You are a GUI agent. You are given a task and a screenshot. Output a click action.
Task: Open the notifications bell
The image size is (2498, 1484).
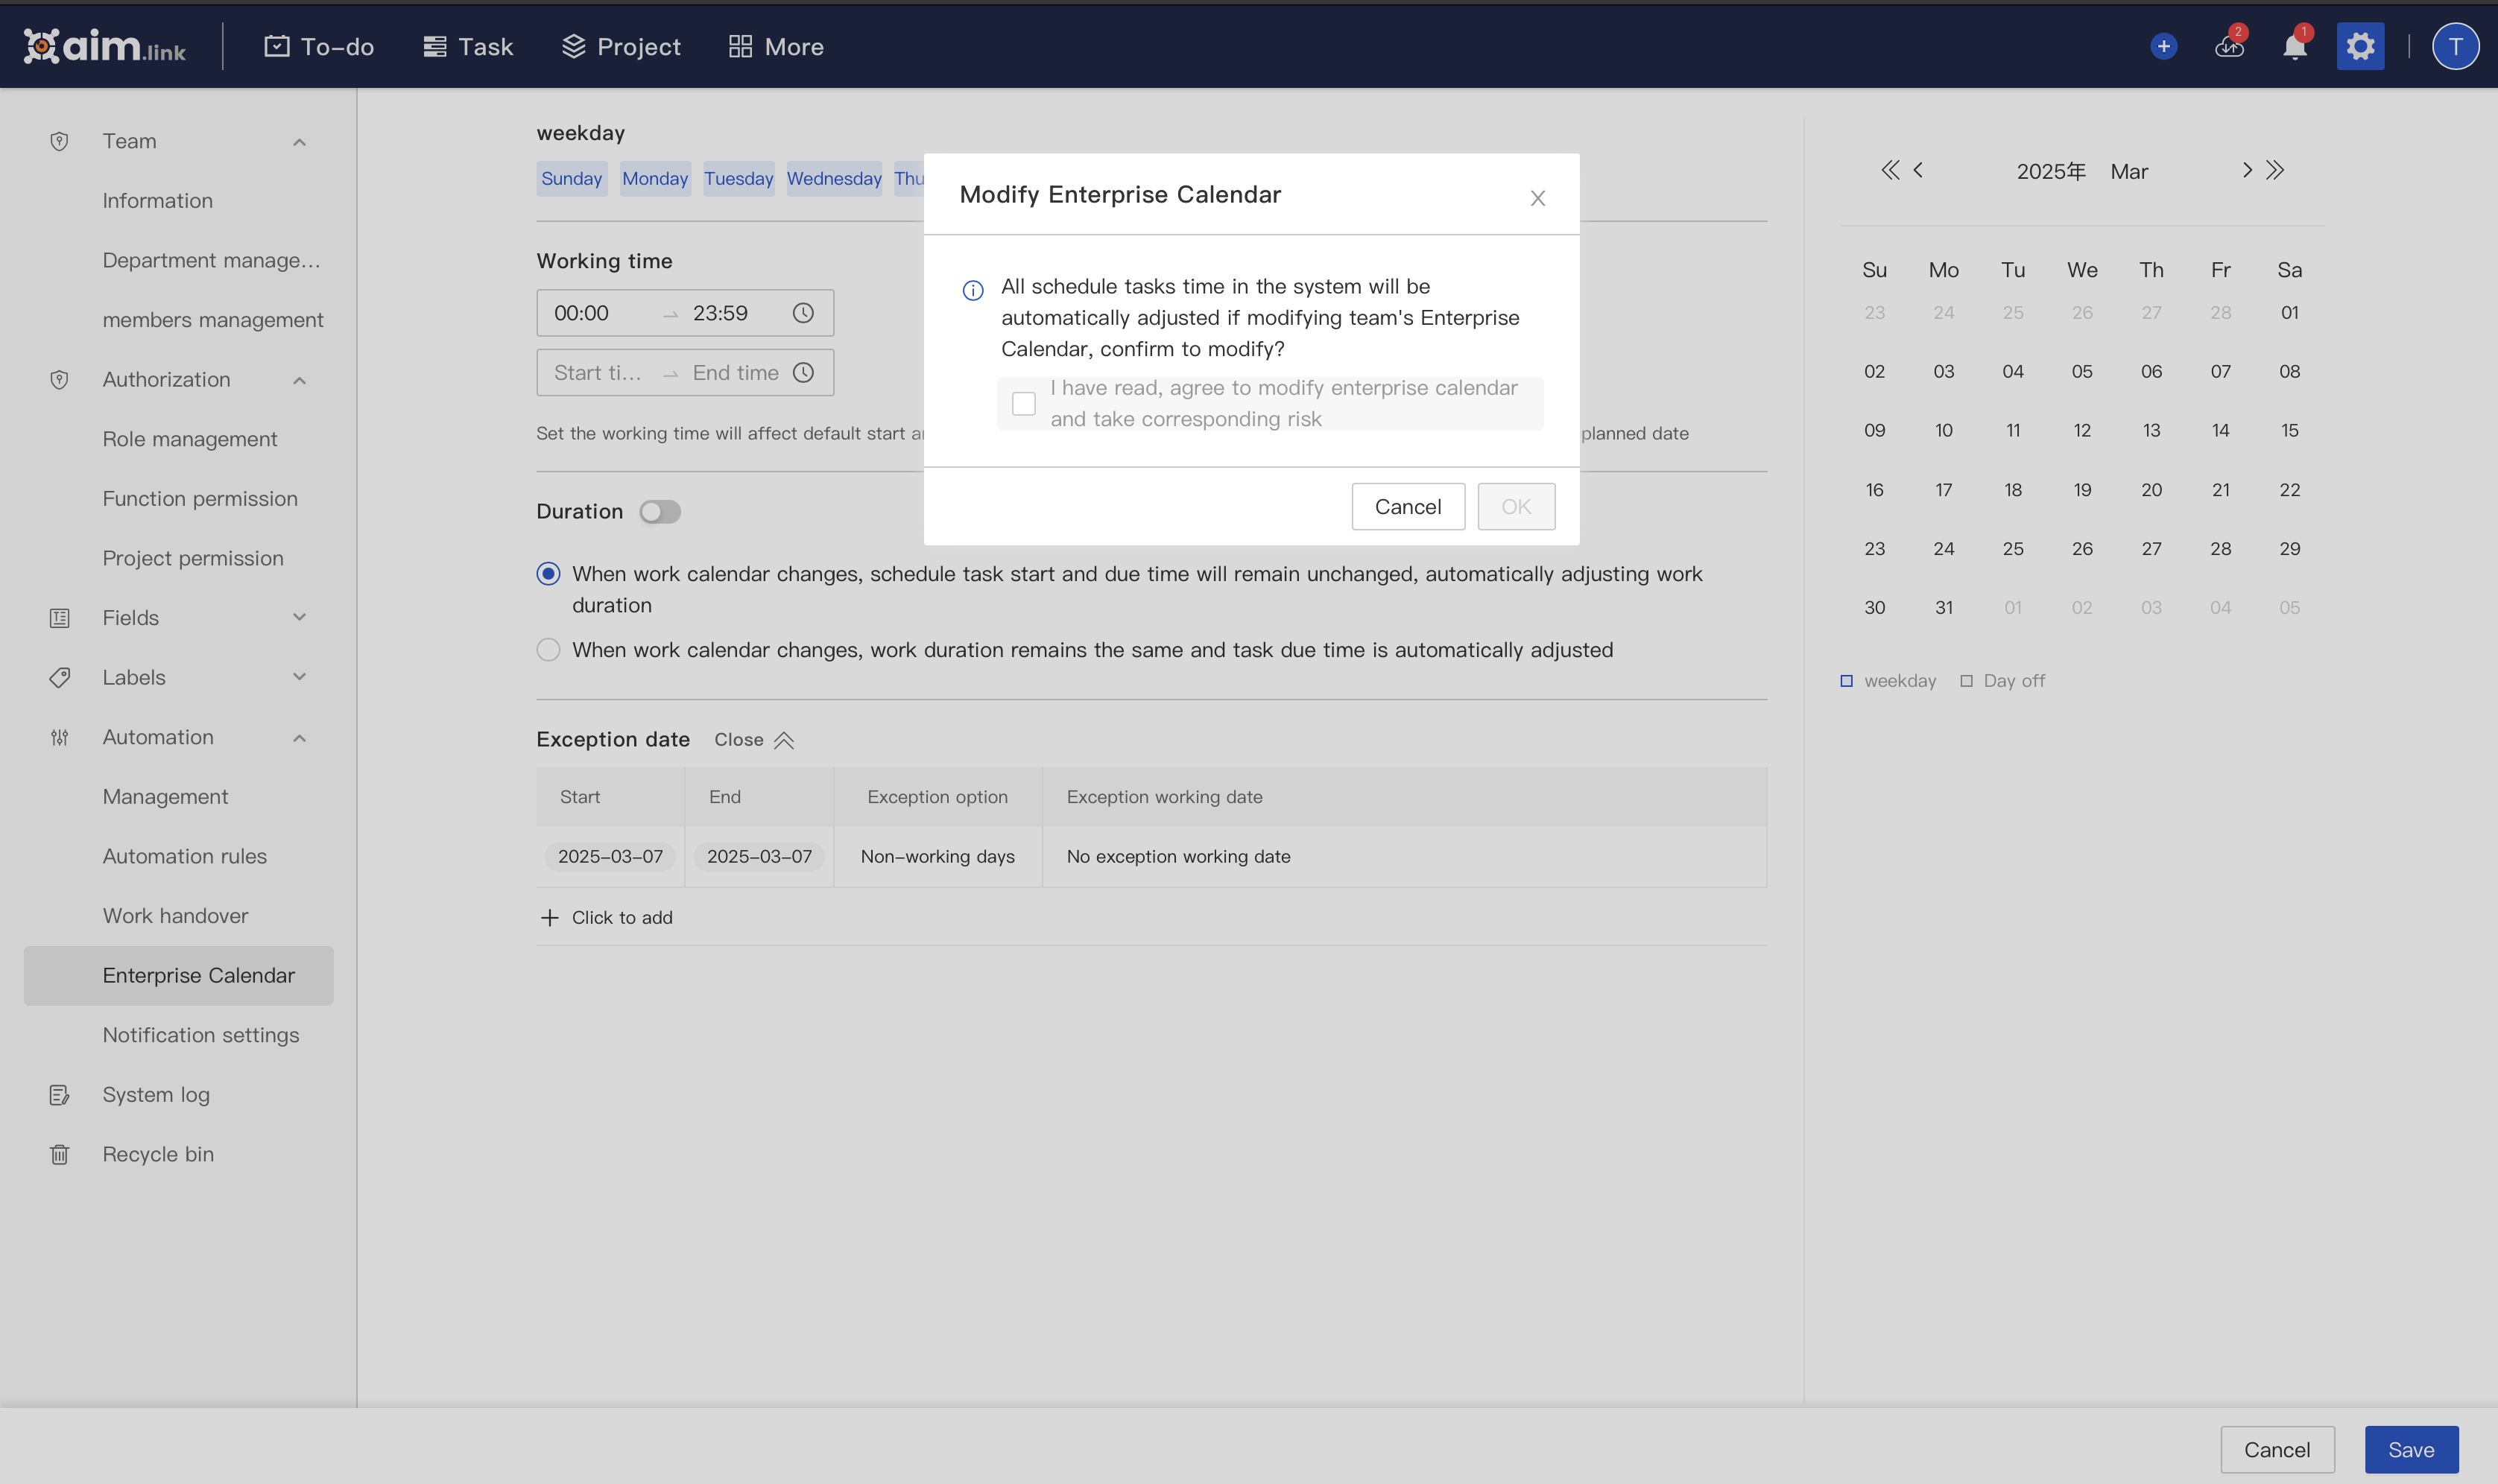[2294, 46]
